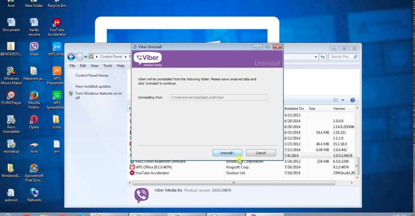The width and height of the screenshot is (415, 216).
Task: Select the 7/8/2014 installed date cell
Action: 291,156
